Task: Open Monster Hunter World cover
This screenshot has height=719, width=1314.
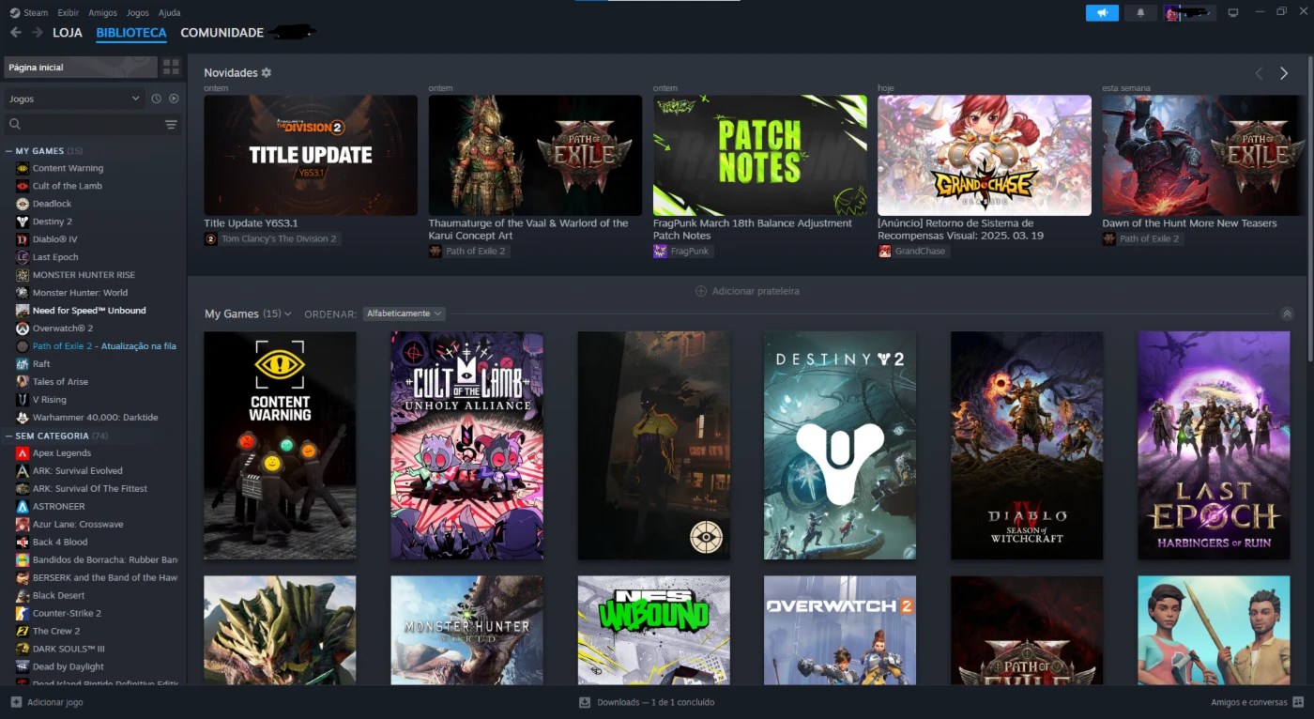Action: [x=466, y=630]
